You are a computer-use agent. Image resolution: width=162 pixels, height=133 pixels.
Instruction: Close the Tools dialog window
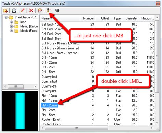(158, 4)
